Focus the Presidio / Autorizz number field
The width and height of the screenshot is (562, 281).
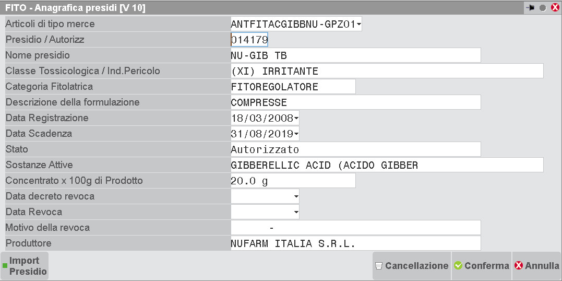(x=249, y=40)
